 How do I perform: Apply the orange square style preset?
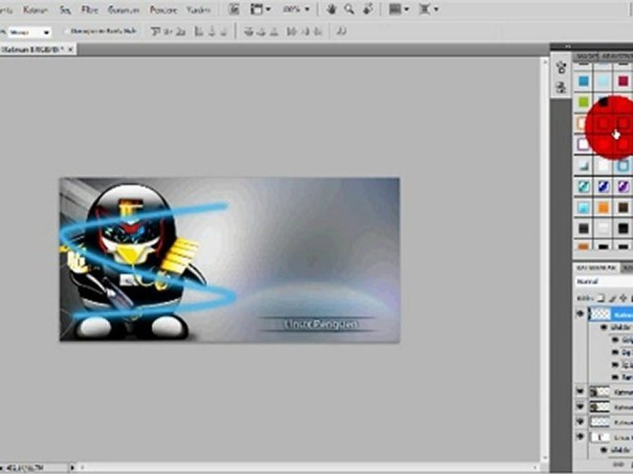[x=603, y=208]
